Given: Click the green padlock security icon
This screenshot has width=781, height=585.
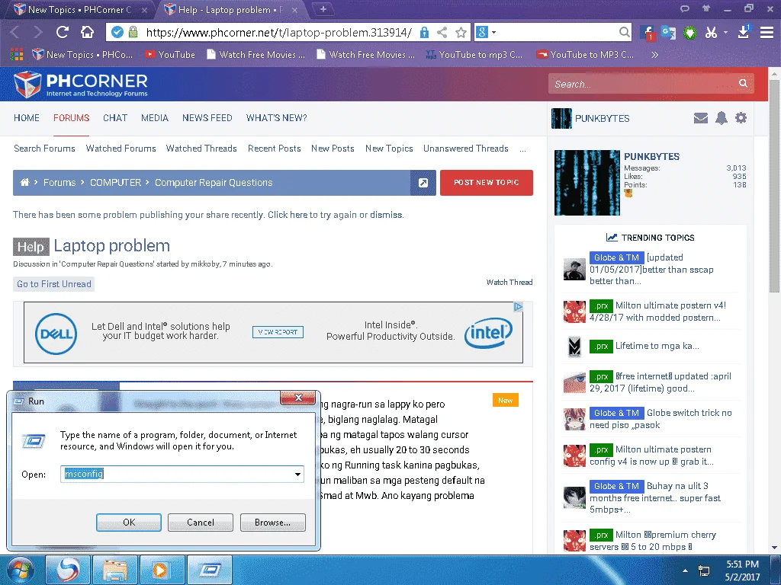Looking at the screenshot, I should point(133,32).
